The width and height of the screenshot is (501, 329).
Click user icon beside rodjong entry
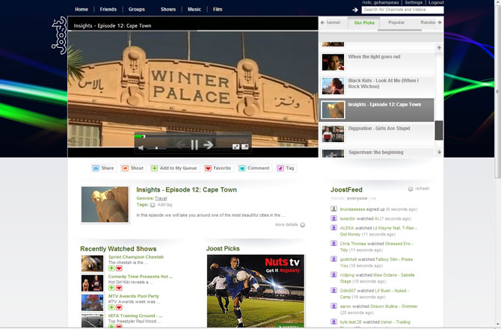tap(334, 274)
